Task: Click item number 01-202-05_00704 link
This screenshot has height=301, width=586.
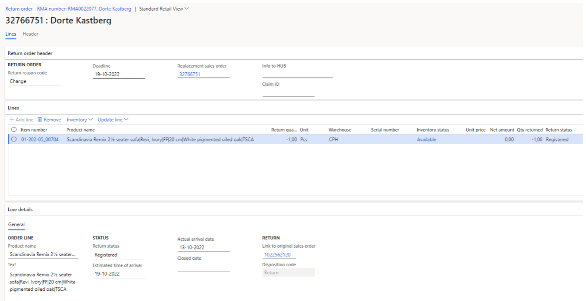Action: point(40,139)
